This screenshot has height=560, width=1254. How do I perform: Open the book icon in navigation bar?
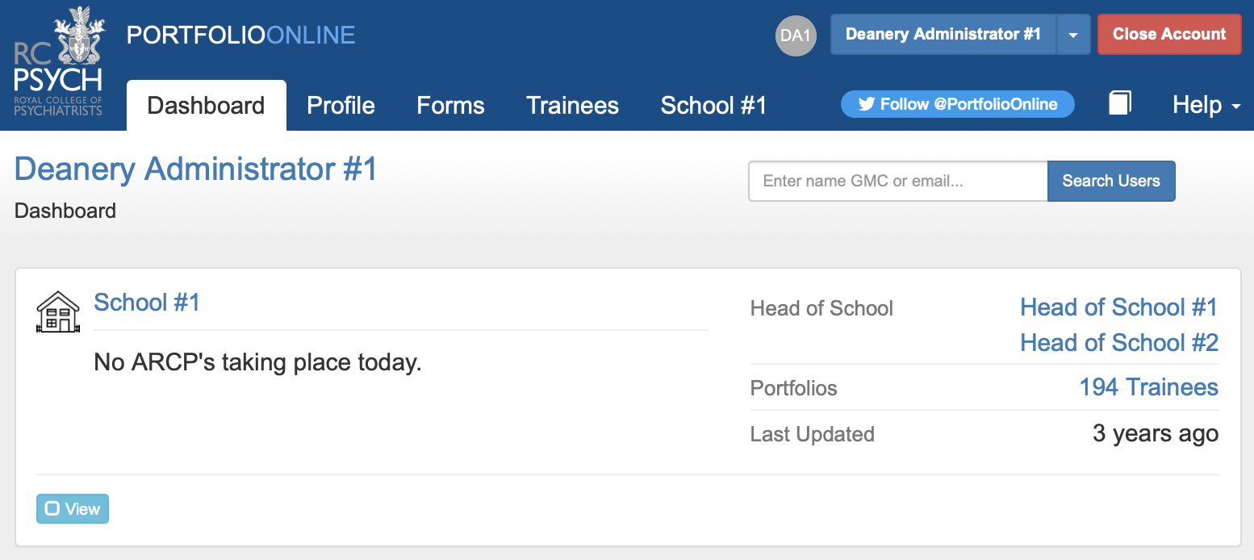tap(1120, 103)
